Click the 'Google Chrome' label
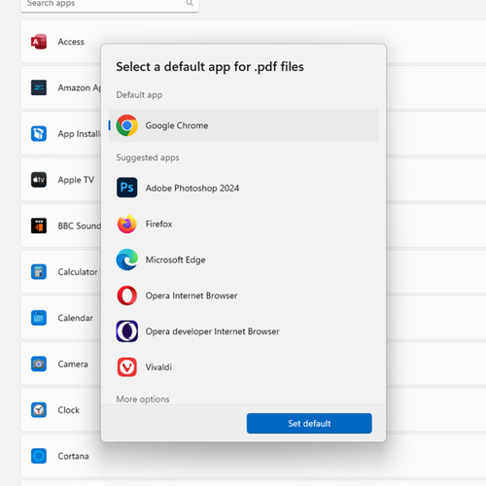This screenshot has width=486, height=486. pos(177,125)
